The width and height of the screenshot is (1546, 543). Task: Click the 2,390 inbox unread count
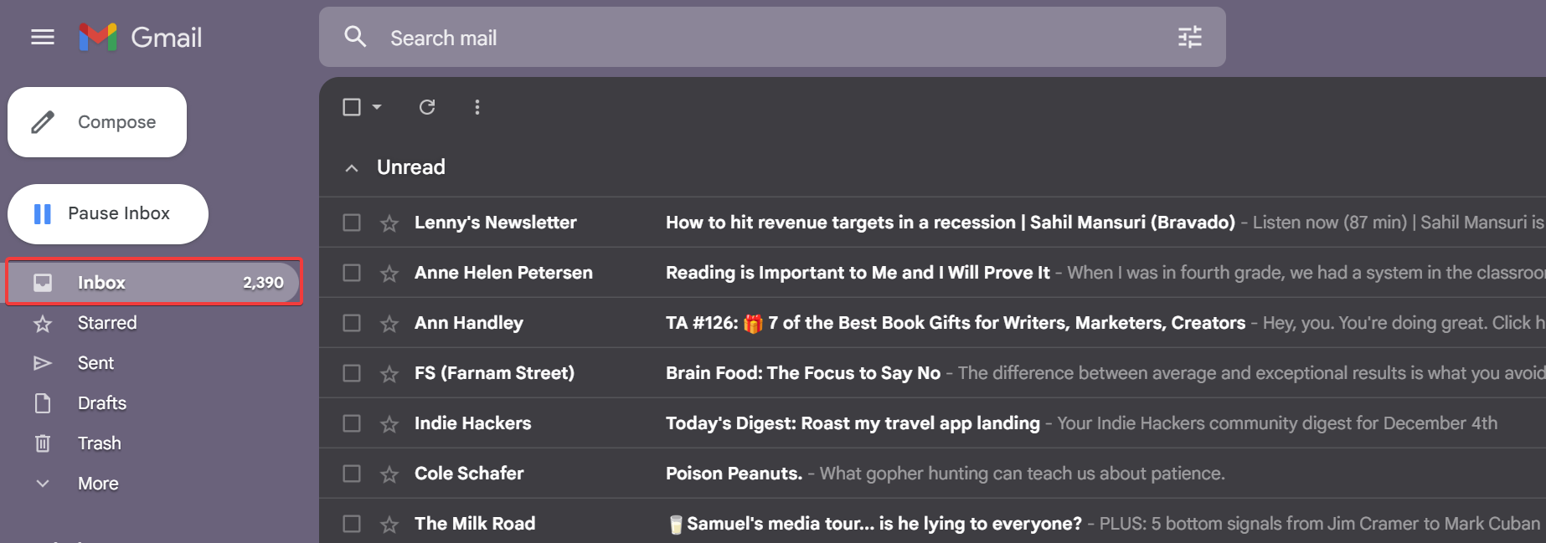click(264, 283)
